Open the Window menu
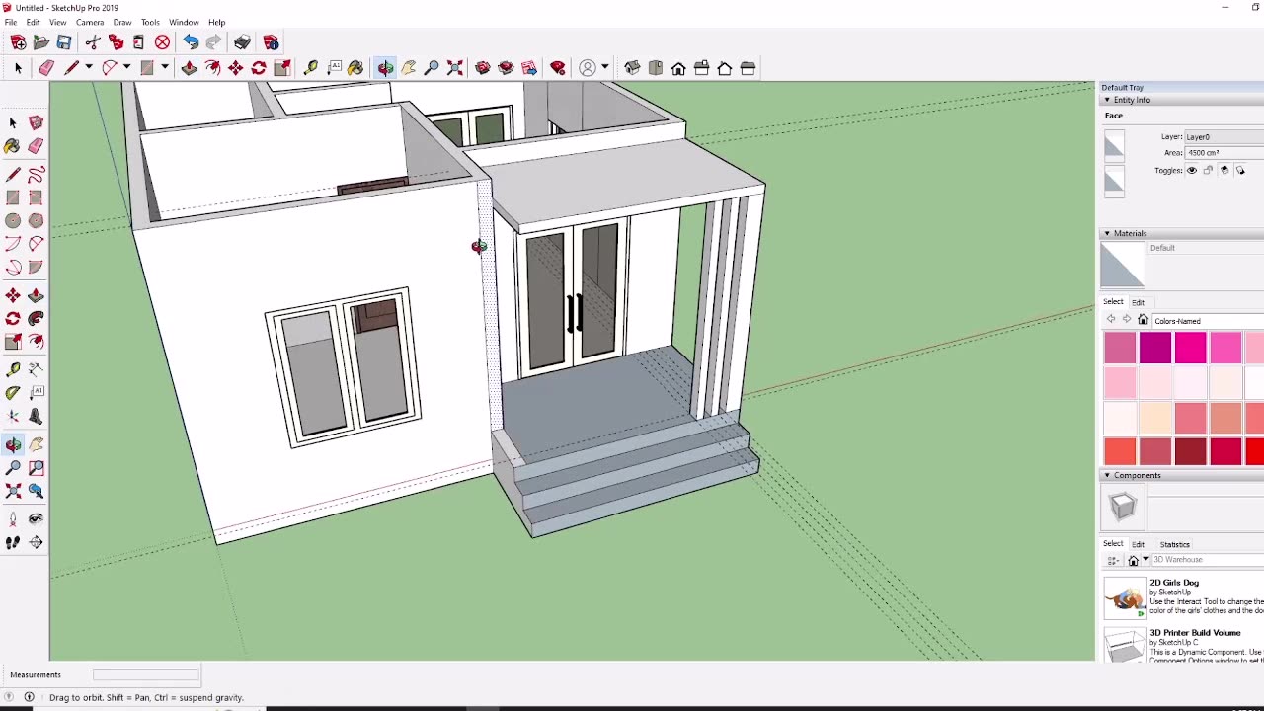Screen dimensions: 1264x711 pos(184,22)
